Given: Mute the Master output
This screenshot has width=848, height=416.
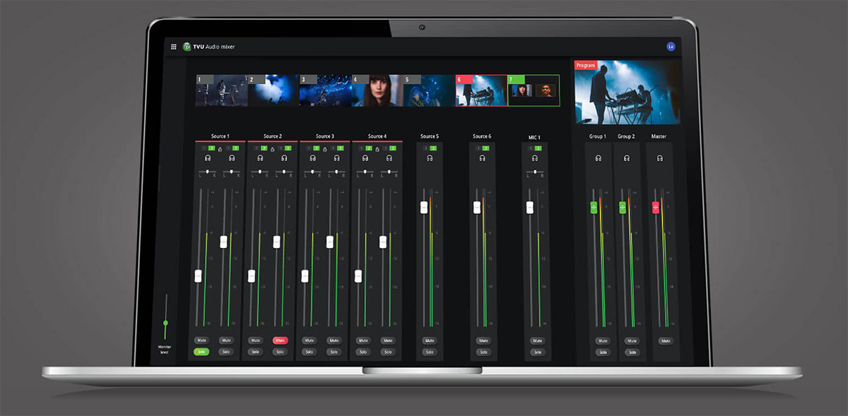Looking at the screenshot, I should 665,340.
